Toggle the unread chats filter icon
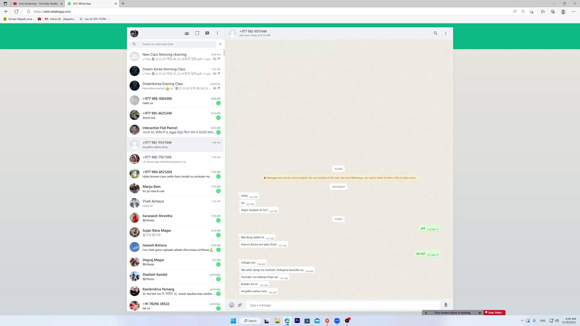 click(221, 44)
